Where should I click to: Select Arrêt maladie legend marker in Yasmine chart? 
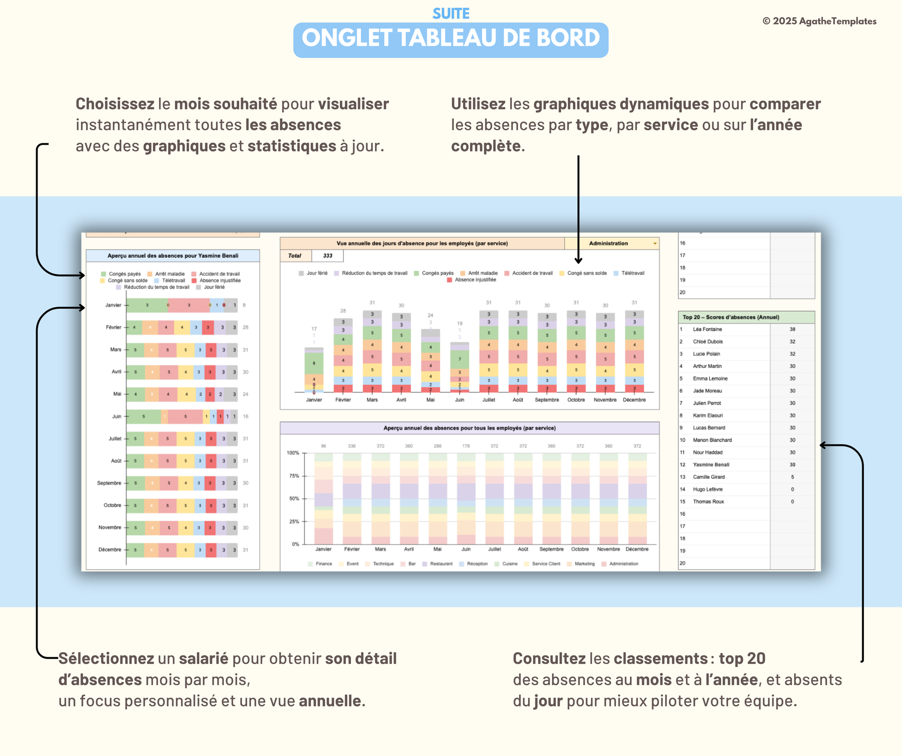(x=150, y=274)
